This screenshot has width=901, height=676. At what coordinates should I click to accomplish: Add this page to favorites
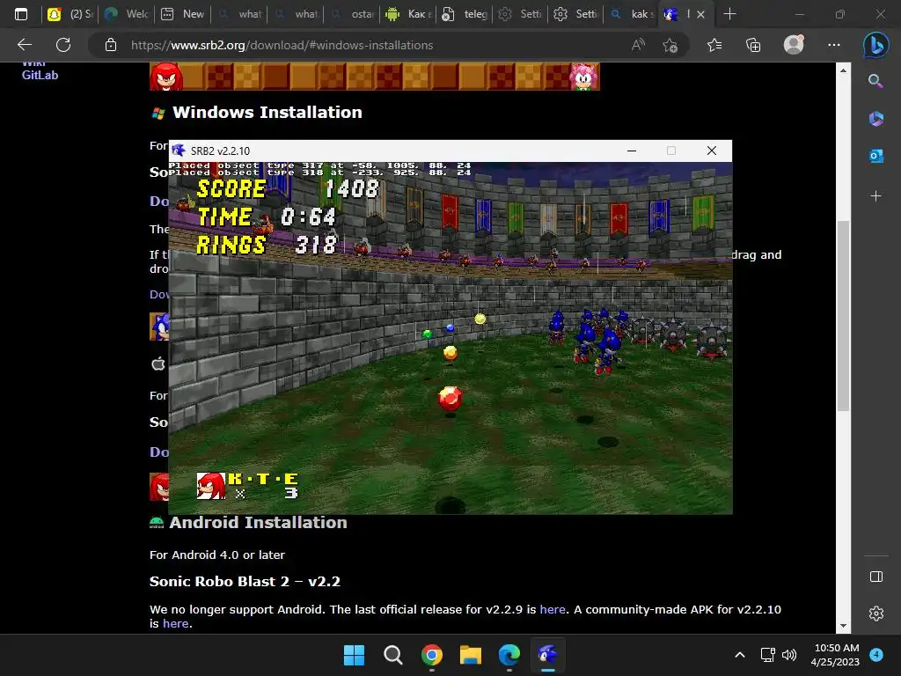pos(670,46)
